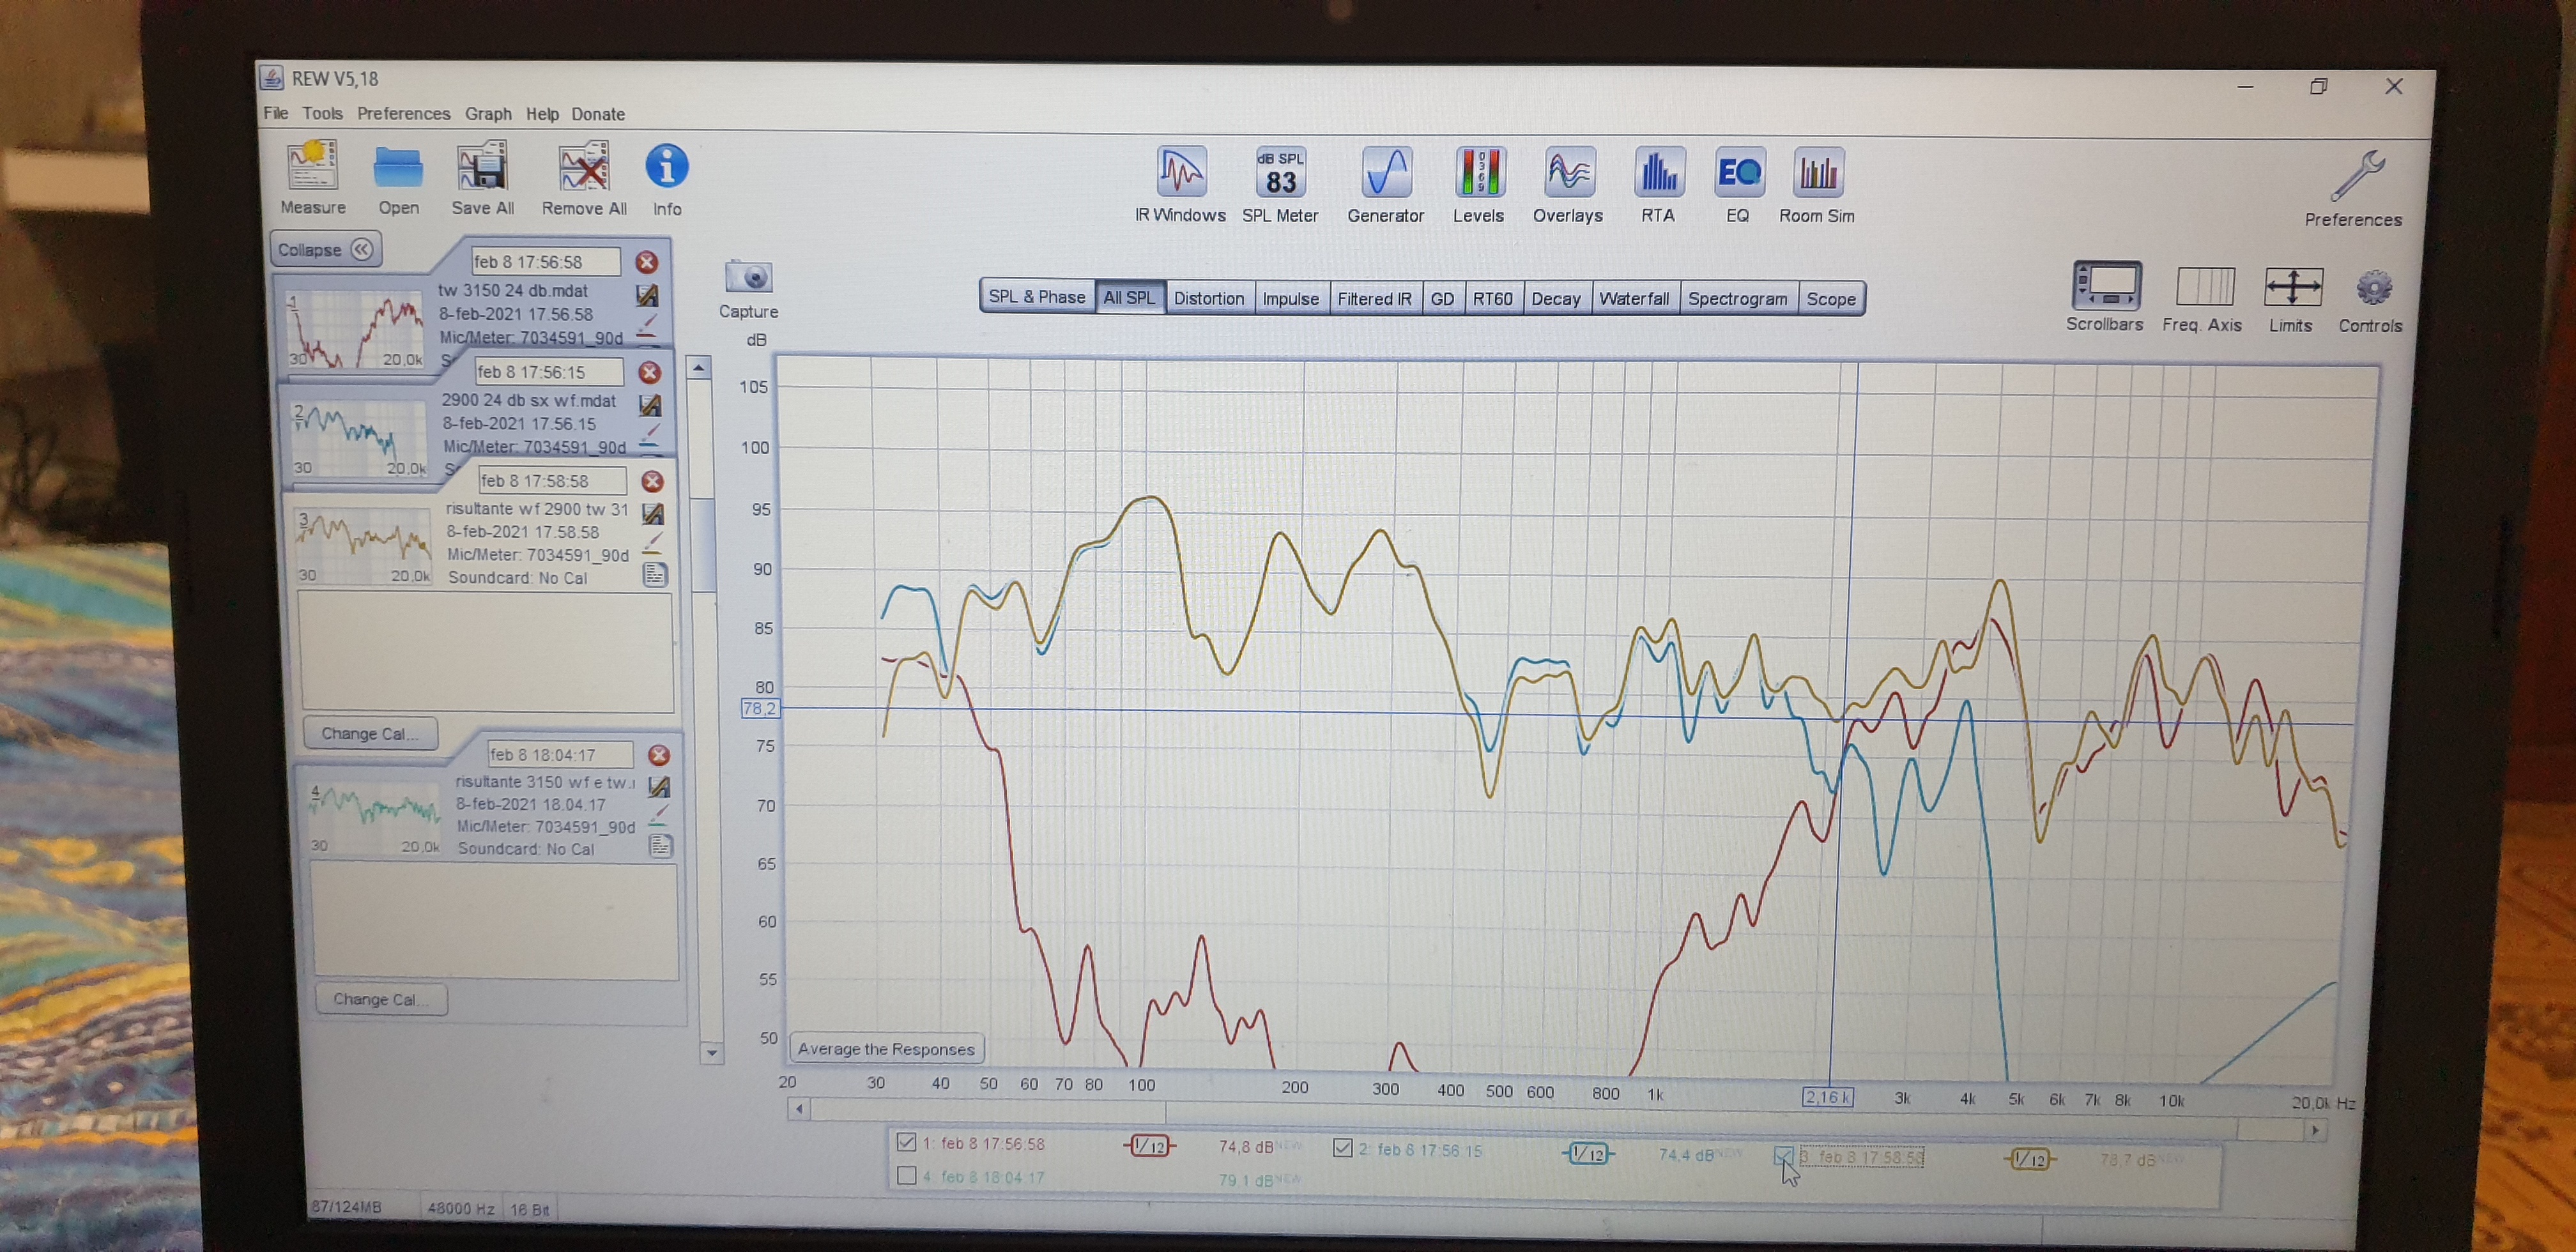This screenshot has height=1252, width=2576.
Task: Switch to the RT60 tab
Action: pyautogui.click(x=1492, y=298)
